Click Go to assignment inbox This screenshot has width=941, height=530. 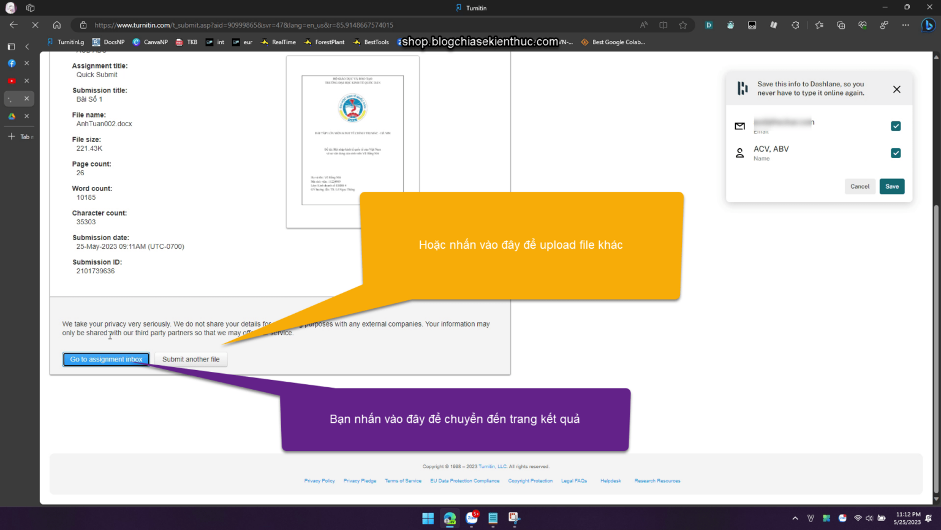pyautogui.click(x=105, y=359)
